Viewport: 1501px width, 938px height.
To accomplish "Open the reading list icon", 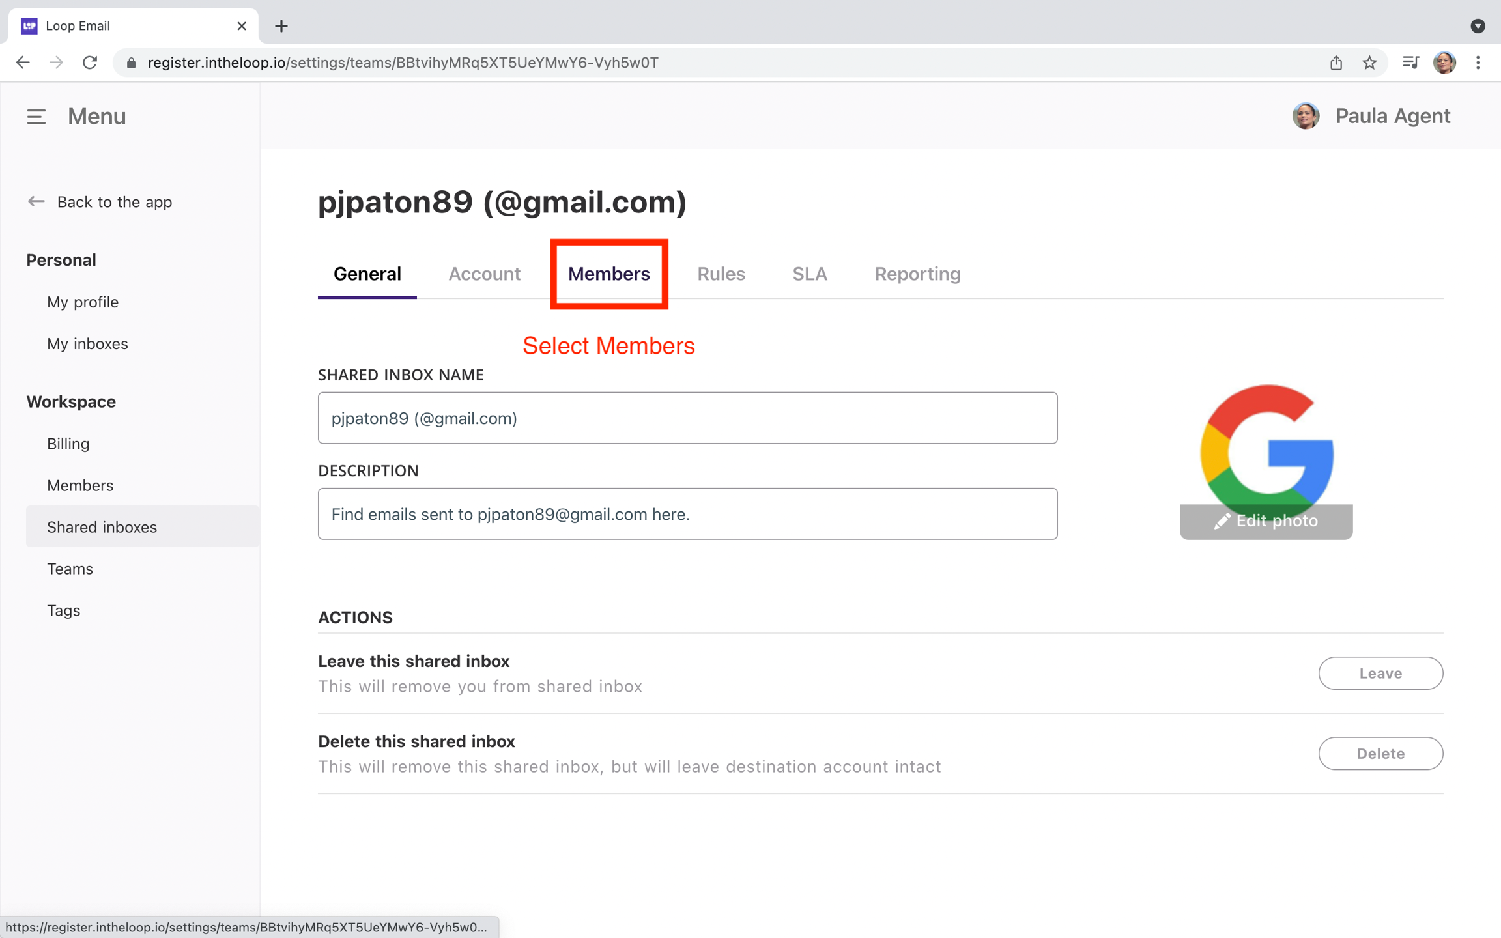I will pyautogui.click(x=1410, y=63).
